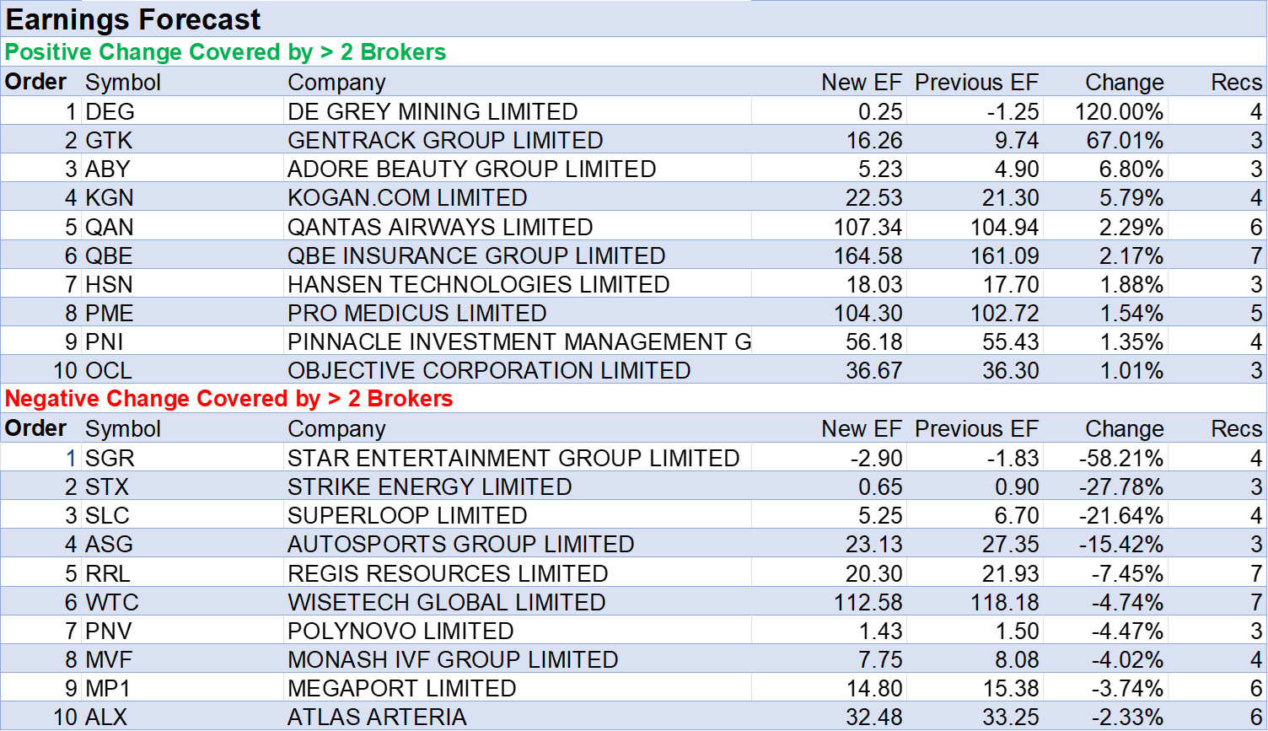
Task: Select the 164.58 New EF value
Action: pos(868,255)
